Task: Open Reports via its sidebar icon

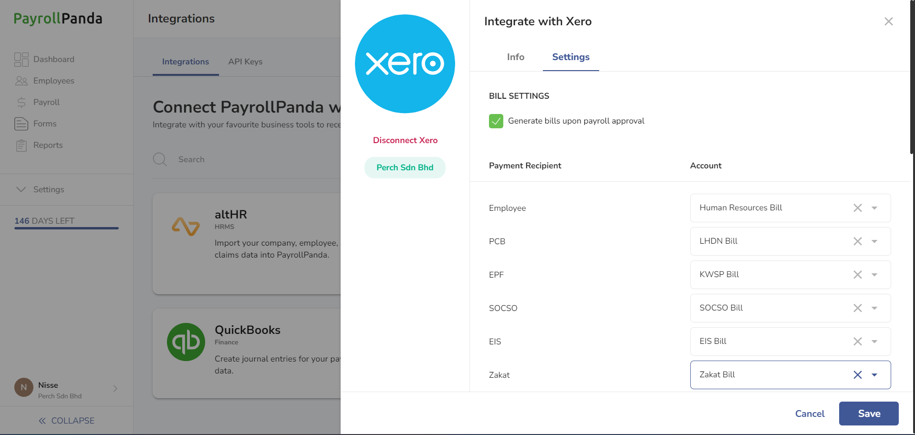Action: coord(21,145)
